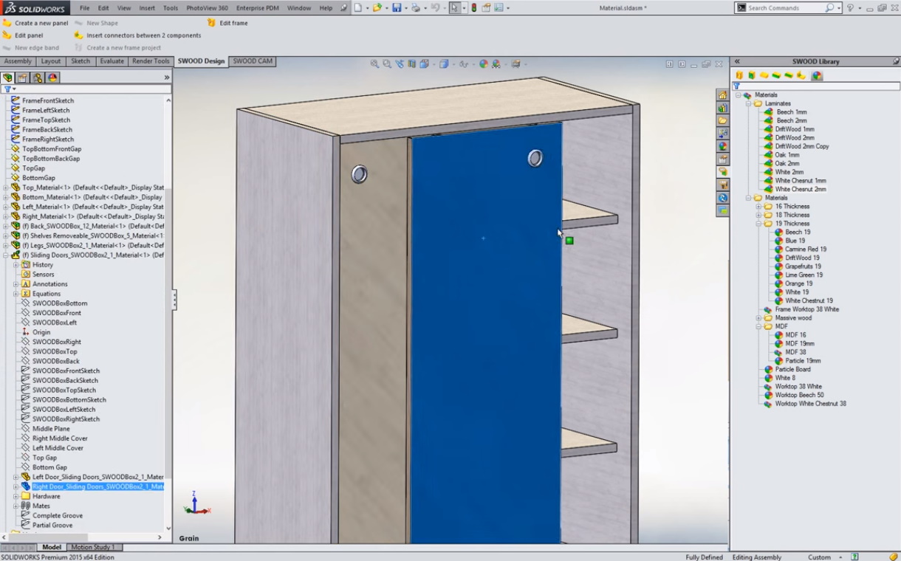The width and height of the screenshot is (901, 561).
Task: Open the SolidWorks Resources home icon
Action: pos(722,95)
